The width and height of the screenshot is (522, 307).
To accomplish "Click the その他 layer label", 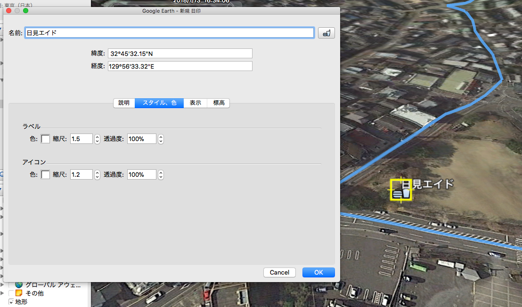I will pos(34,293).
